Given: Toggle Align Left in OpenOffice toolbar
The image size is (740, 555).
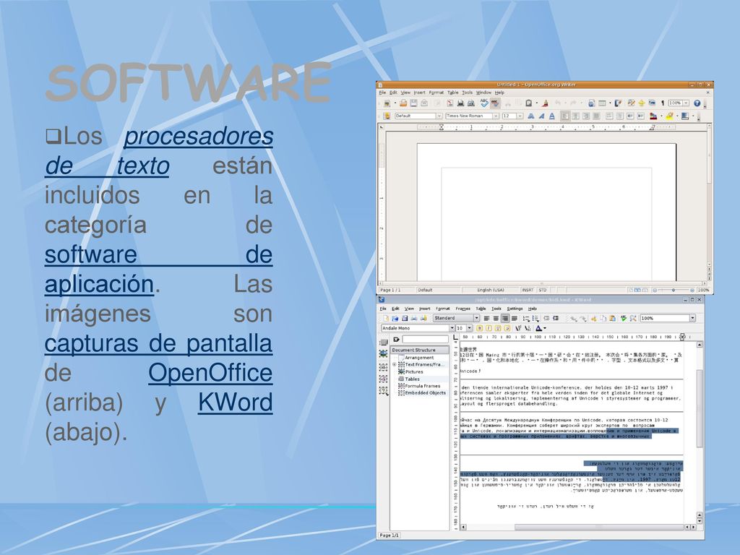Looking at the screenshot, I should 565,116.
